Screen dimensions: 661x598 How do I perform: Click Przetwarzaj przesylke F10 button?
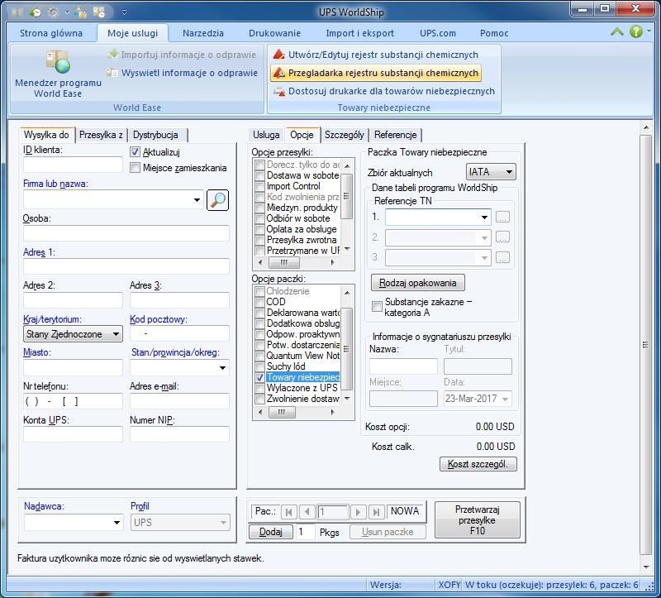pos(478,520)
